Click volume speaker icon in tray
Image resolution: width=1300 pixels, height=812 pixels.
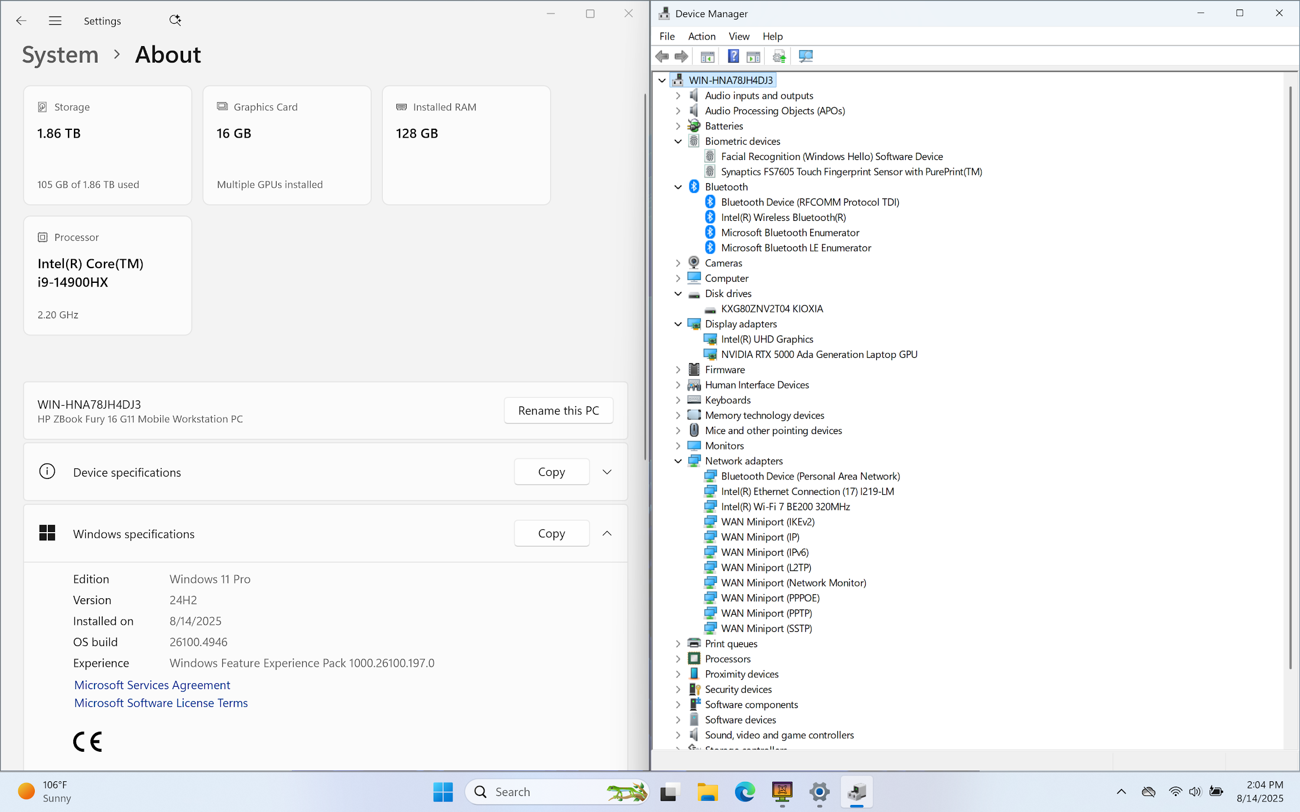coord(1195,791)
